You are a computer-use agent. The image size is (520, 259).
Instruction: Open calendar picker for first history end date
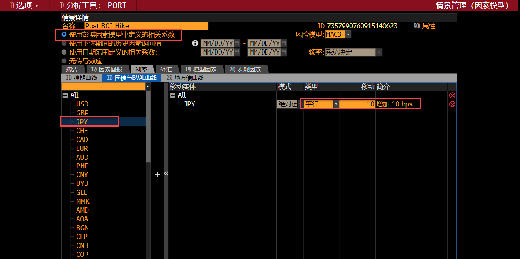point(284,43)
